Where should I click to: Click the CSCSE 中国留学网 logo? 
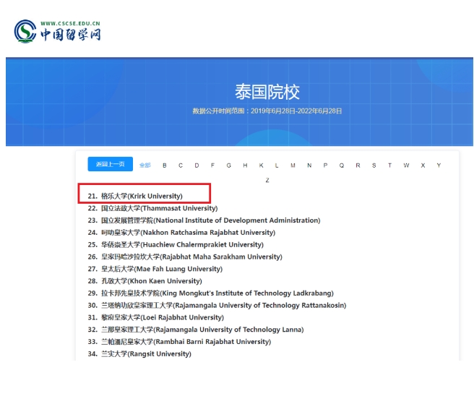(57, 31)
